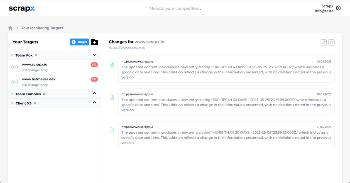This screenshot has width=350, height=183.
Task: Delete target with the trash icon
Action: click(x=331, y=42)
